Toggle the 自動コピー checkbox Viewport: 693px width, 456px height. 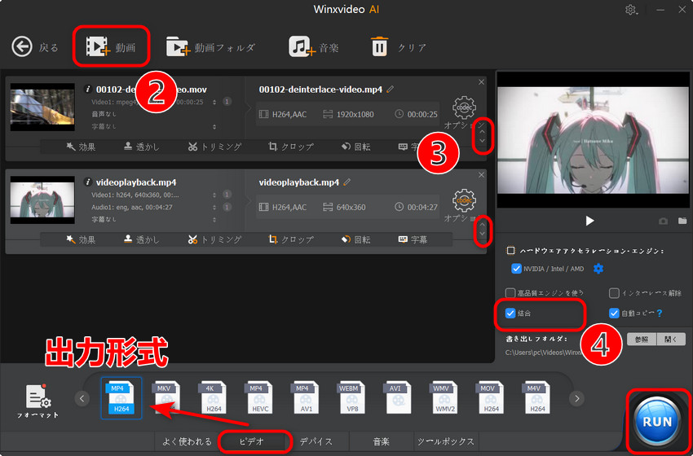point(614,313)
